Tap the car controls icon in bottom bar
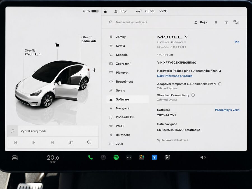Screen dimensions: 252x189 pyautogui.click(x=15, y=157)
